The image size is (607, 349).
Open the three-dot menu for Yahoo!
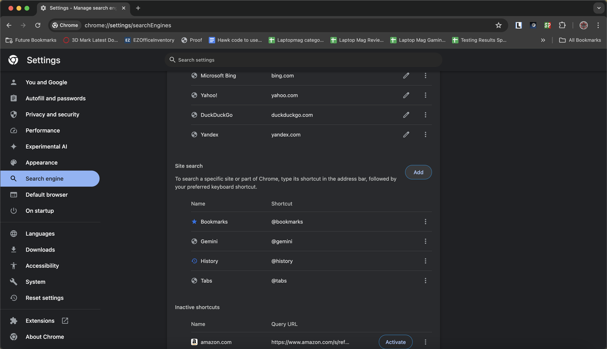click(x=425, y=95)
